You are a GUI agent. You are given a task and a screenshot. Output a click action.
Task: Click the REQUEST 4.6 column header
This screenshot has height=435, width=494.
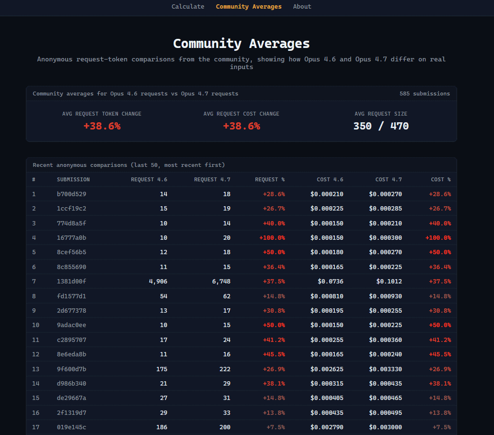(149, 179)
